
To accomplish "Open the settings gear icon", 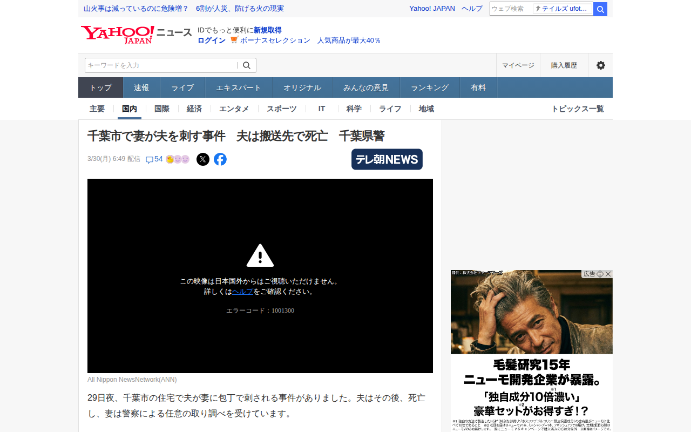I will click(600, 65).
